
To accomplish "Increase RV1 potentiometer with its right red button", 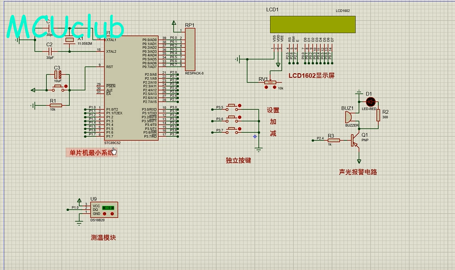I will click(274, 87).
